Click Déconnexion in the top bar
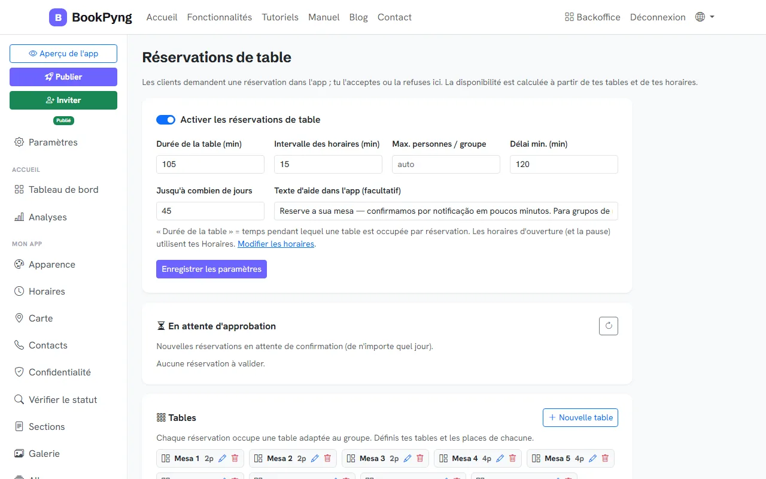Screen dimensions: 766x479 click(x=658, y=17)
